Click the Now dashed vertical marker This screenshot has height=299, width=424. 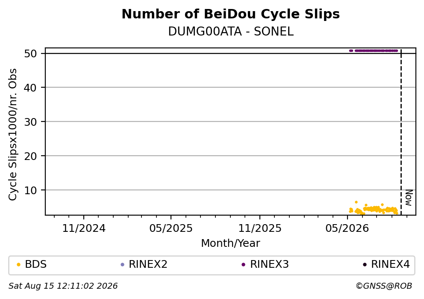(x=401, y=133)
